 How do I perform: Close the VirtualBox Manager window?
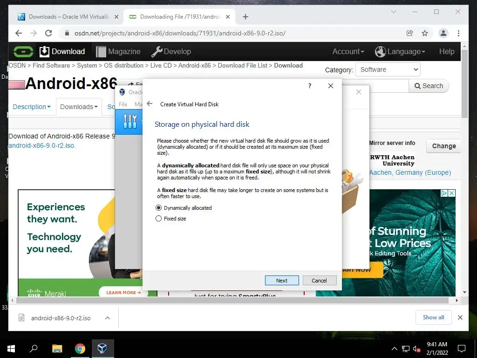359,92
